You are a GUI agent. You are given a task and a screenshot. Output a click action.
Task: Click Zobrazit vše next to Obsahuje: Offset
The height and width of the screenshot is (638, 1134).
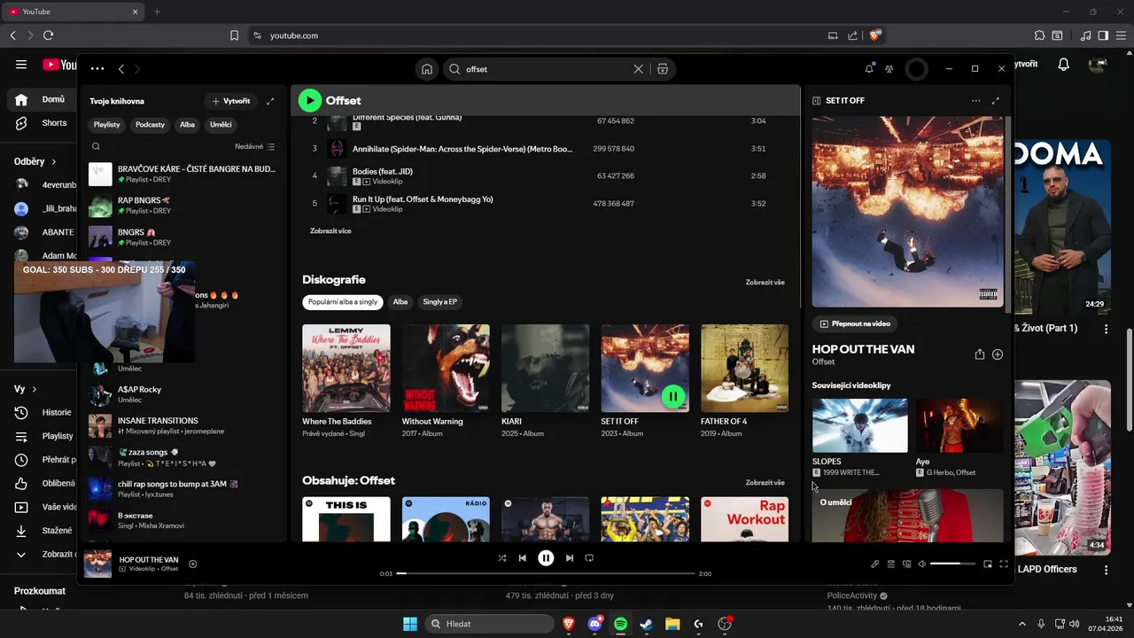point(765,482)
